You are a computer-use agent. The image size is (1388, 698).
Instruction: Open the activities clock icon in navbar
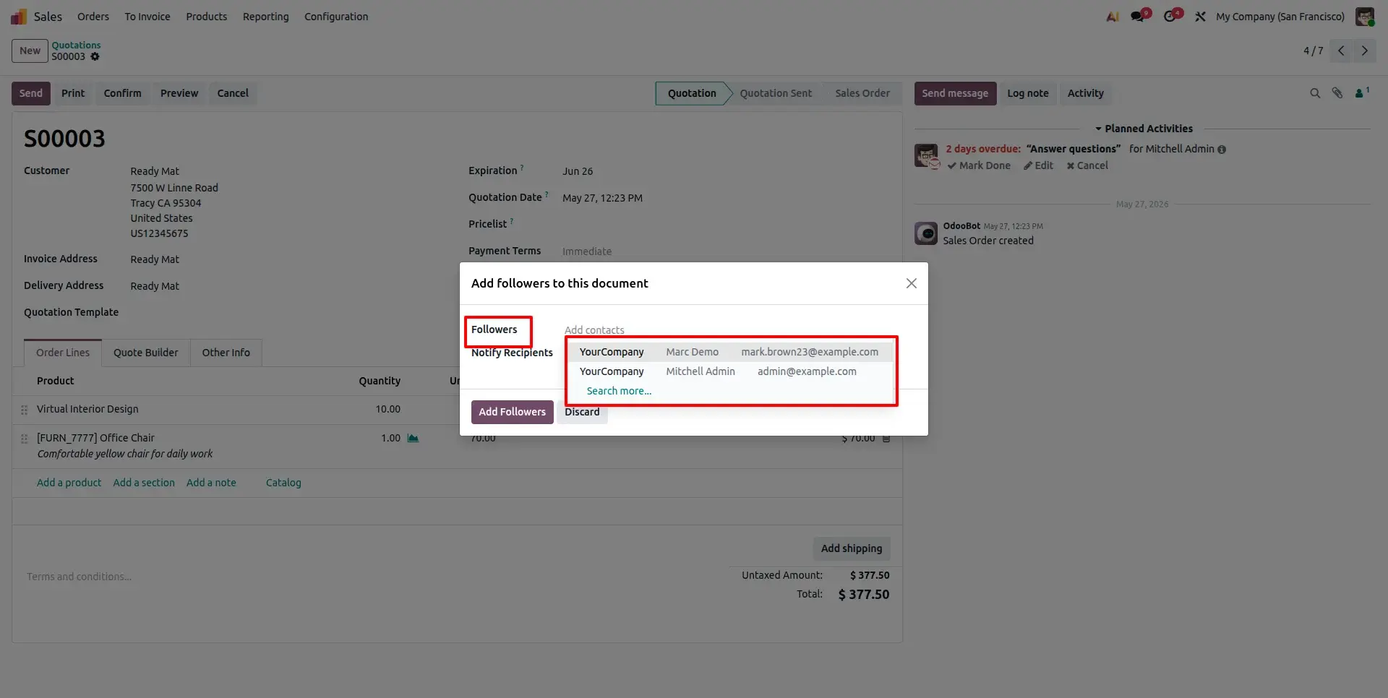point(1172,16)
